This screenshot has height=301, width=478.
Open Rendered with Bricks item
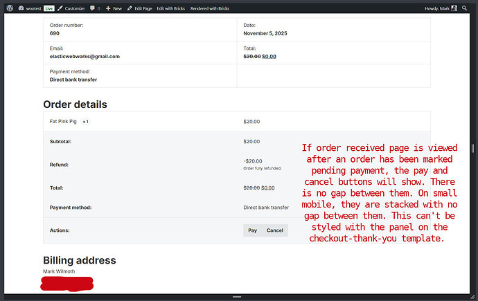210,8
